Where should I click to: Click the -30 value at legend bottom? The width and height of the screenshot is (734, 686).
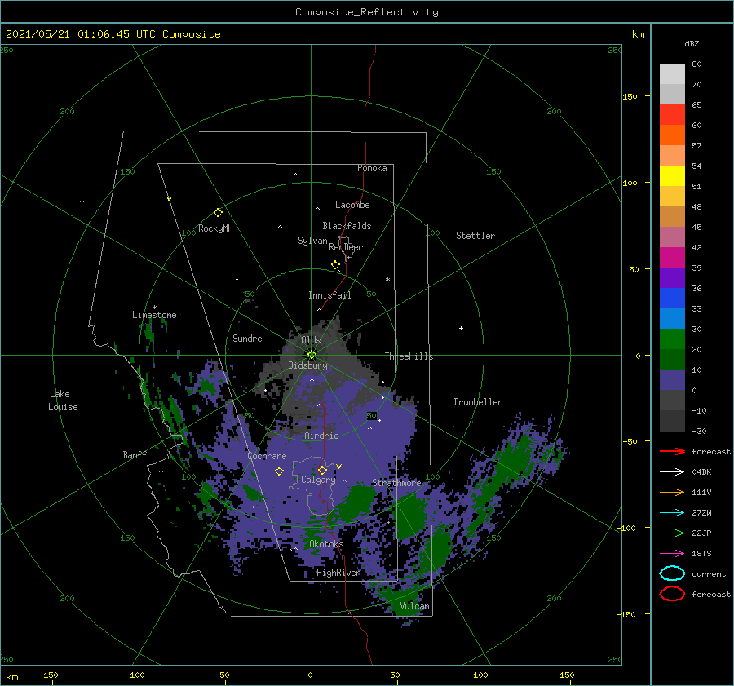(x=699, y=431)
